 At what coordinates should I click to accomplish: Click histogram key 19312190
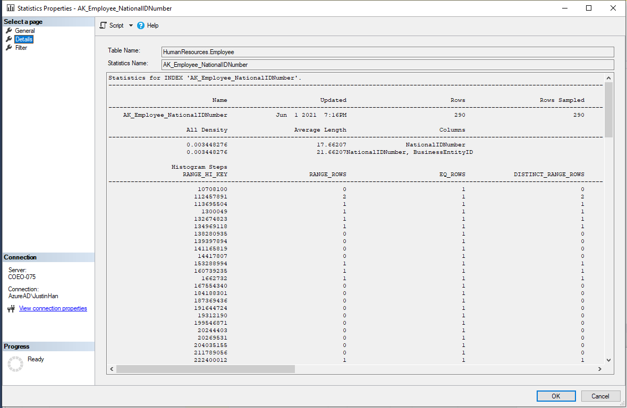point(213,315)
